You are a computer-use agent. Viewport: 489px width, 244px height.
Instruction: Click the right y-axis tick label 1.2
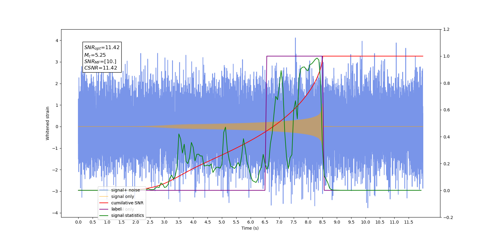coord(446,30)
